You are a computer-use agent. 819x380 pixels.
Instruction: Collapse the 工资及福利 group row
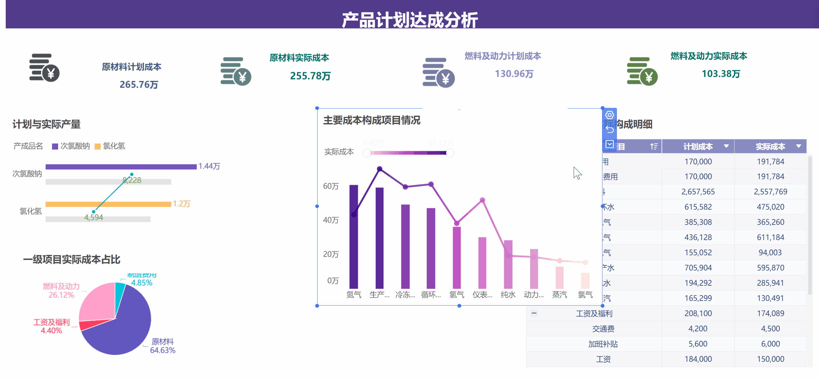point(534,313)
